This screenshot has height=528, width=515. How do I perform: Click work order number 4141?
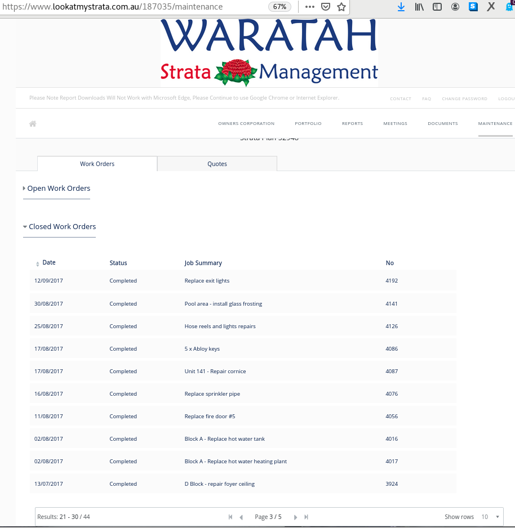pyautogui.click(x=392, y=304)
